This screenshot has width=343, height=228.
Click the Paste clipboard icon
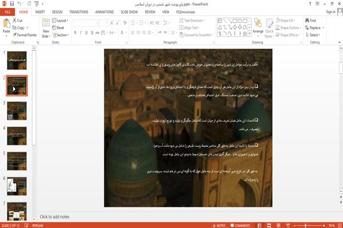(x=6, y=23)
